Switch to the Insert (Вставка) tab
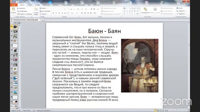The image size is (200, 112). [x=30, y=5]
